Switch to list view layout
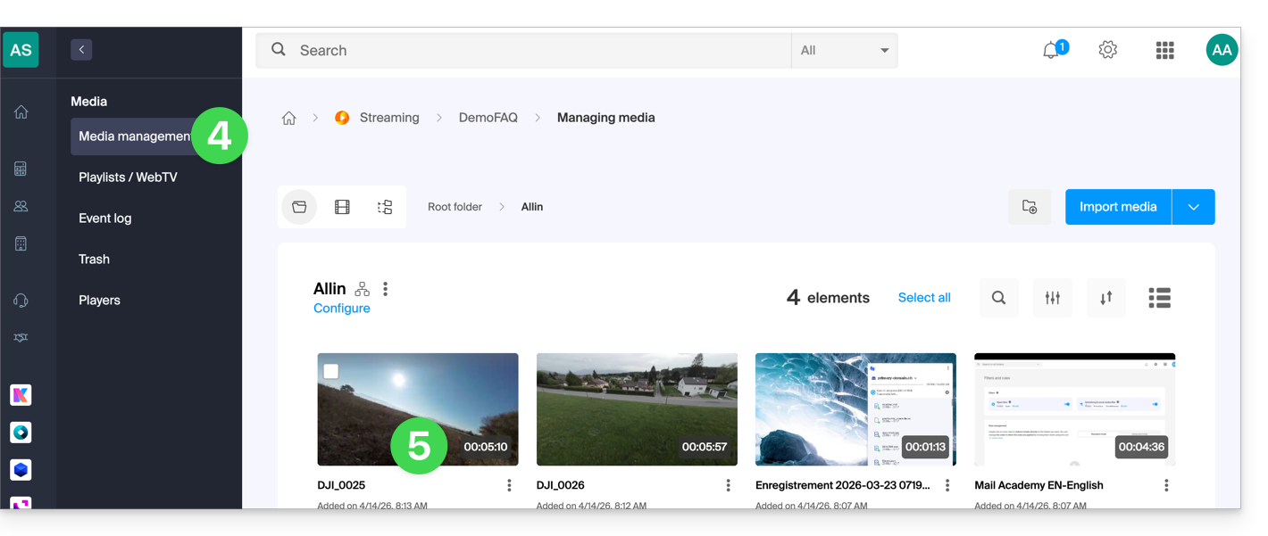Screen dimensions: 1268x536 click(x=1159, y=298)
